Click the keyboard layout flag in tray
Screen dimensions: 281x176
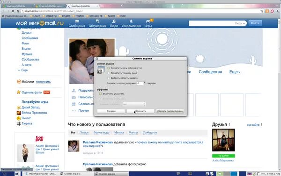[250, 174]
